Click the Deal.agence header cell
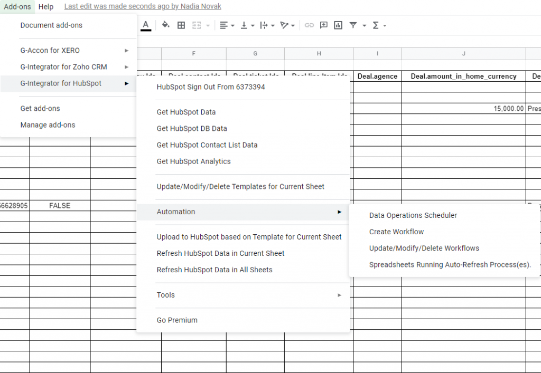 [x=377, y=76]
